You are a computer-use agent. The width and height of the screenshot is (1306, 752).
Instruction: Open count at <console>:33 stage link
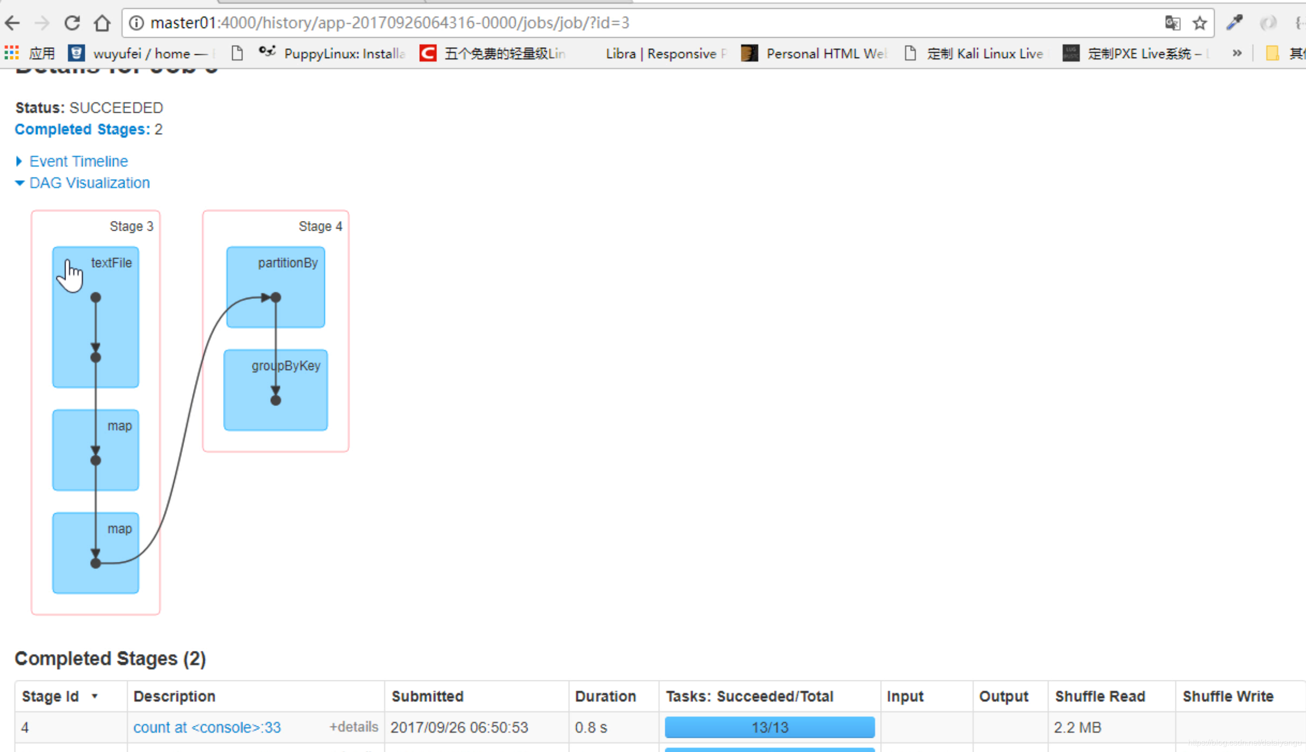pyautogui.click(x=207, y=727)
